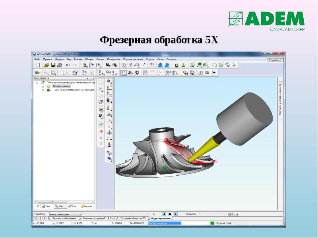Click the disk-copy icon in left strip

coord(101,116)
